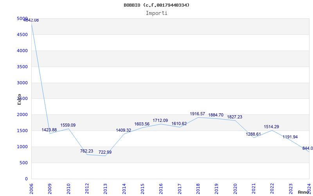Click x-axis year 2010
The height and width of the screenshot is (196, 313).
click(x=68, y=189)
